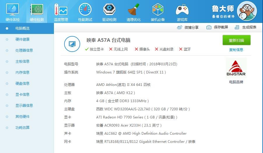Click the 生成报表 report icon
263x153 pixels.
pyautogui.click(x=237, y=27)
